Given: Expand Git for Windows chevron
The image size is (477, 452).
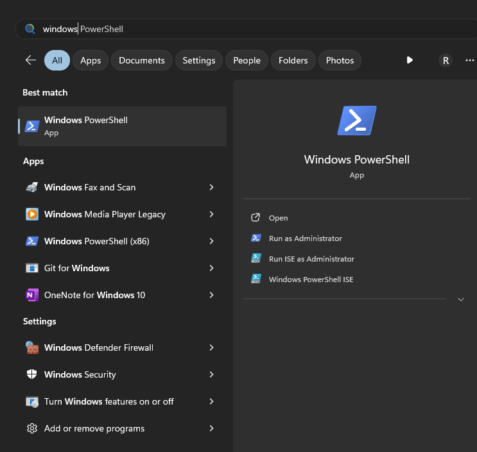Looking at the screenshot, I should click(211, 268).
